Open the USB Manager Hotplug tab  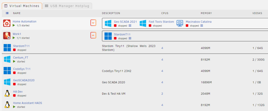click(x=67, y=6)
